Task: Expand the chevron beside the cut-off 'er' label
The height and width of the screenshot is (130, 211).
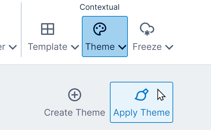Action: pyautogui.click(x=13, y=47)
